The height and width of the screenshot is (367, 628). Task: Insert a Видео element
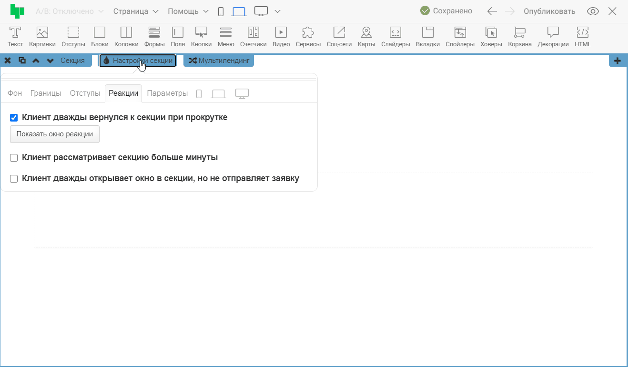[x=281, y=33]
